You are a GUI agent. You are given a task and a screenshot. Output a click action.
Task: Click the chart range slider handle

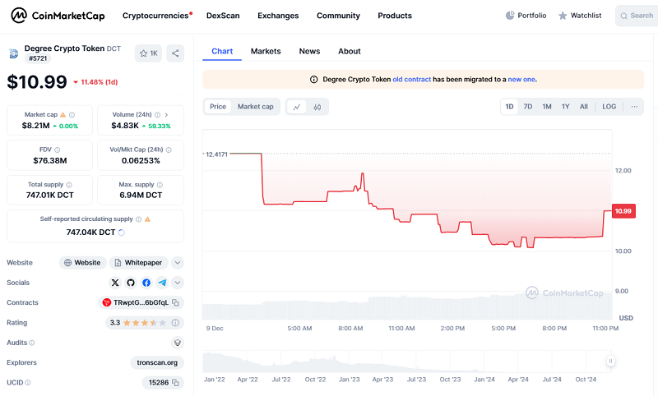point(610,361)
